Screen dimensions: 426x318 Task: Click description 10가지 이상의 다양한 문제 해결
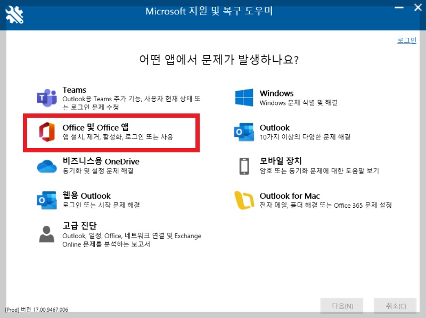point(305,137)
